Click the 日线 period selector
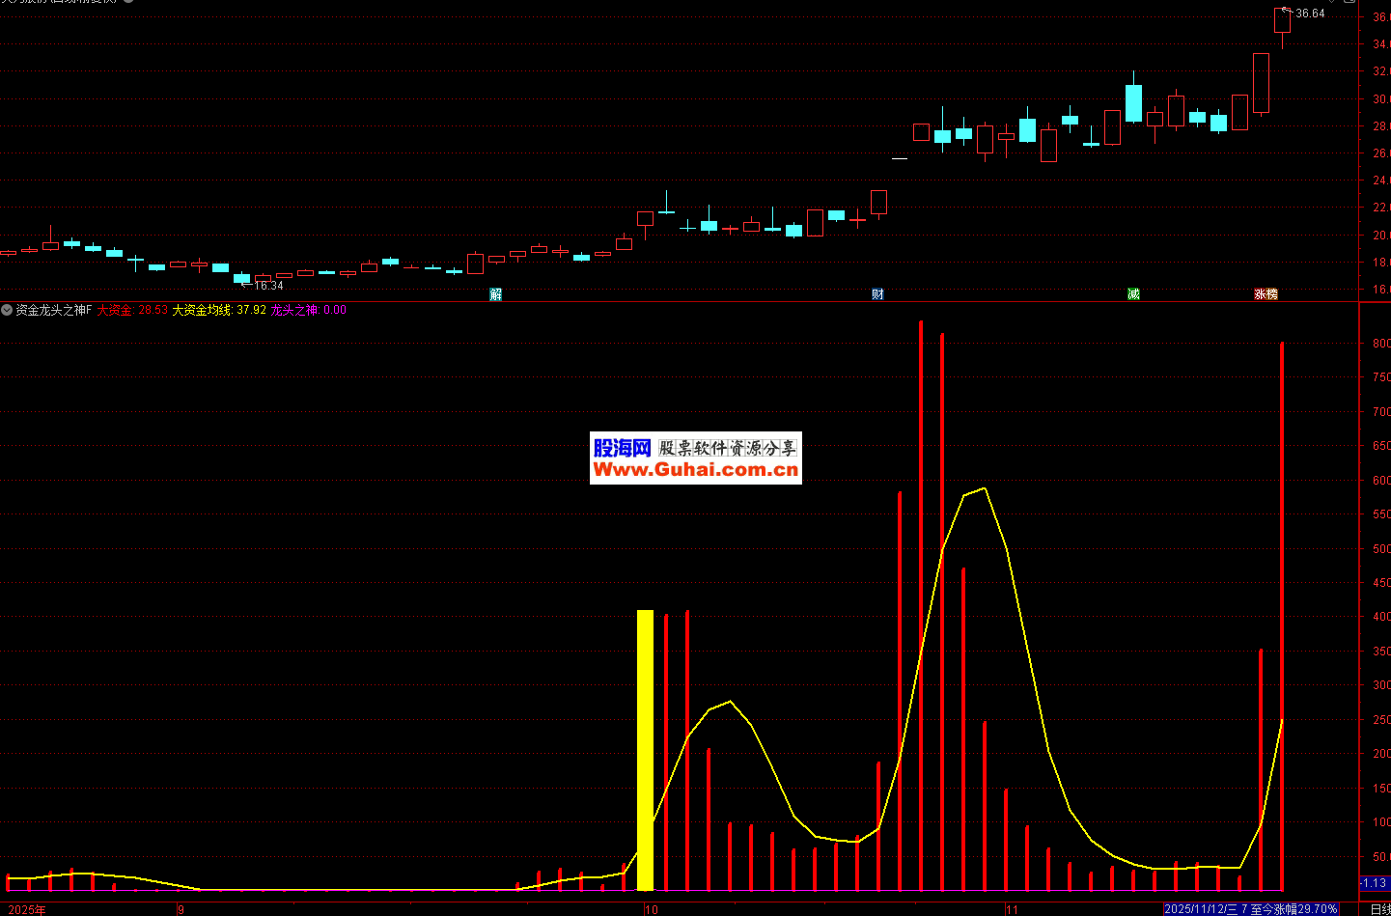This screenshot has width=1391, height=916. click(1380, 909)
